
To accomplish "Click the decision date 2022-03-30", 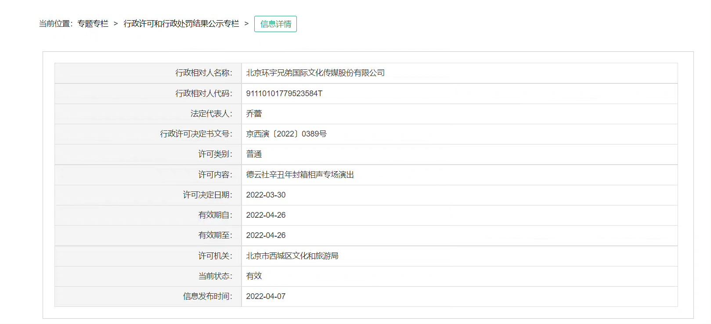I will 266,195.
